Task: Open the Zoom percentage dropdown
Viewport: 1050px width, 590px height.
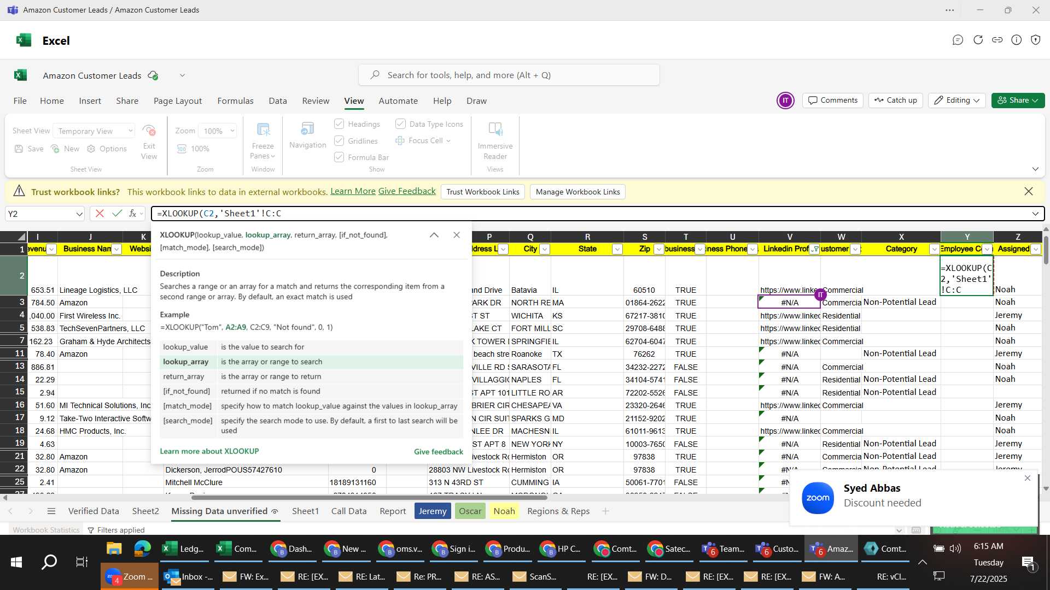Action: pos(217,131)
